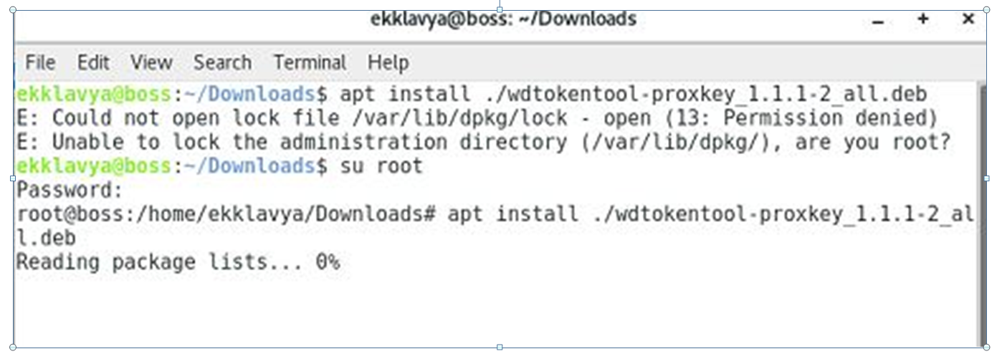Click the bottom-center image resize handle
Viewport: 997px width, 364px height.
click(x=500, y=348)
